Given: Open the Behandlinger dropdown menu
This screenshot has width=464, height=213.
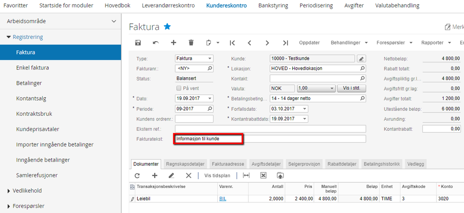Looking at the screenshot, I should click(349, 43).
